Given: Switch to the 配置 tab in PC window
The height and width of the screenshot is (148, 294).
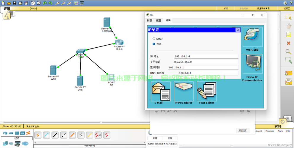Looking at the screenshot, I should [159, 20].
